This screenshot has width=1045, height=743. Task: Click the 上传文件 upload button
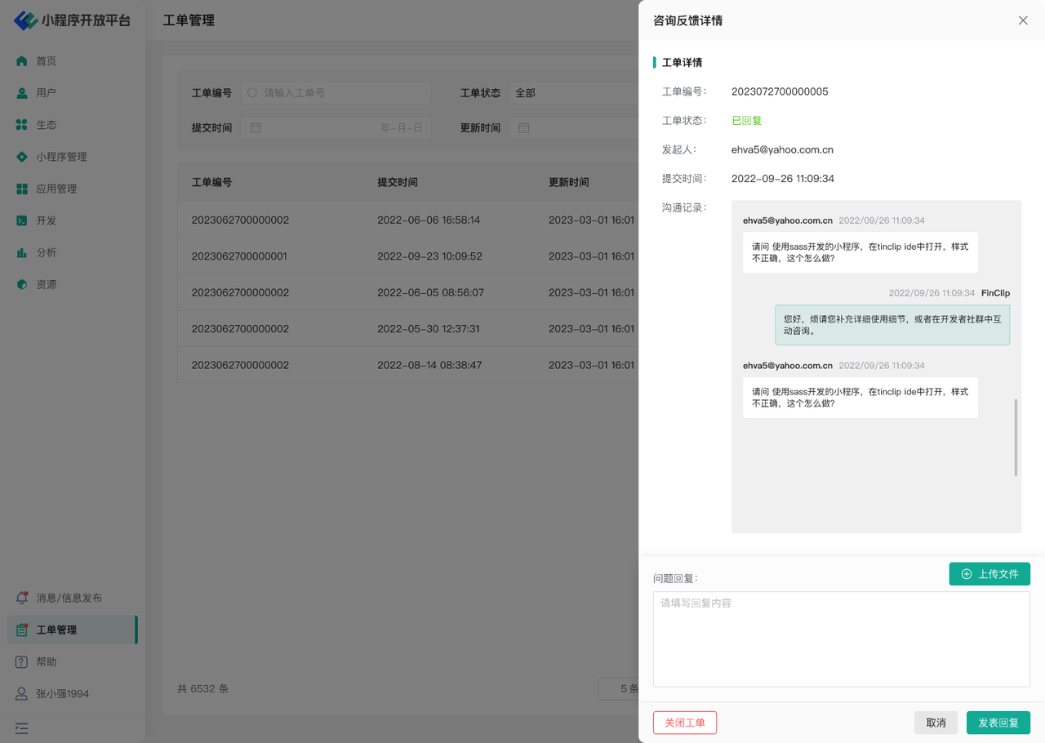click(x=989, y=574)
